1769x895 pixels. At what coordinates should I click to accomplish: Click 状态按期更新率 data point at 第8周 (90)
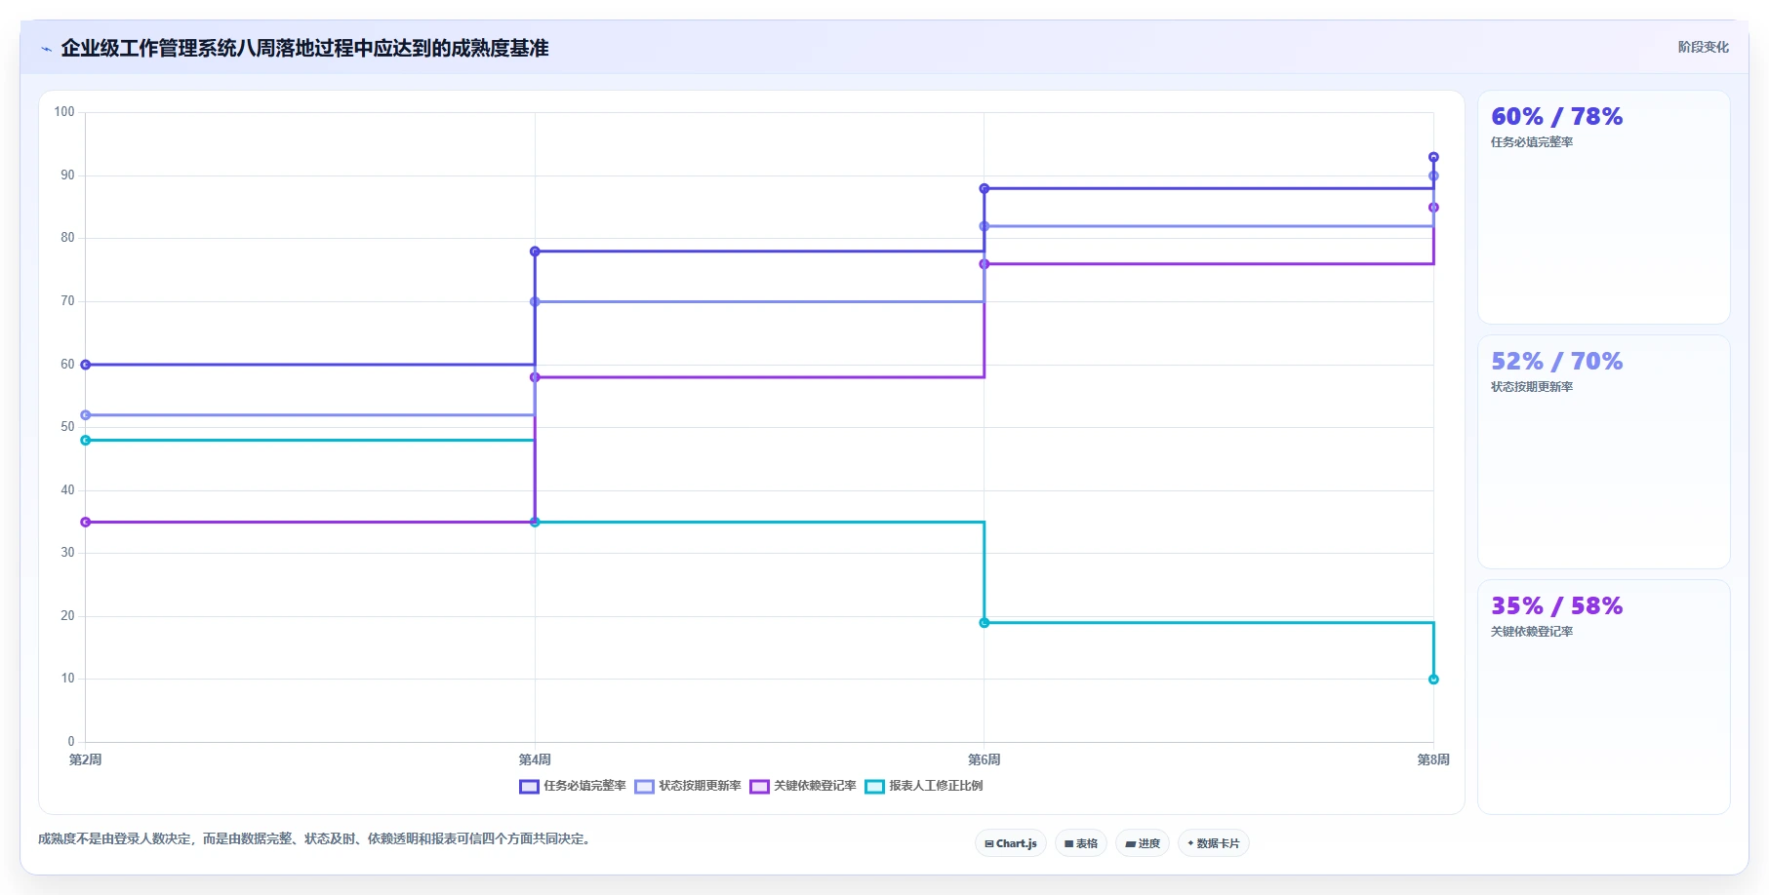[1433, 176]
